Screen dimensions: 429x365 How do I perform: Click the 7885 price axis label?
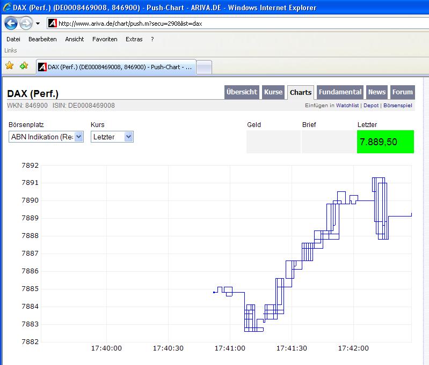30,289
